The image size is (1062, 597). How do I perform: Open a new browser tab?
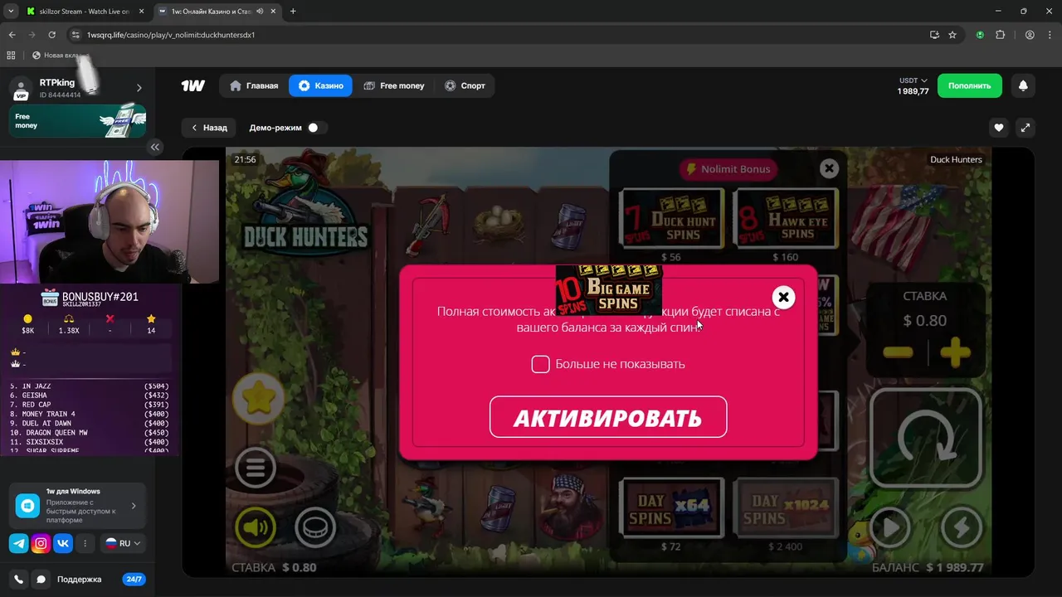tap(293, 12)
